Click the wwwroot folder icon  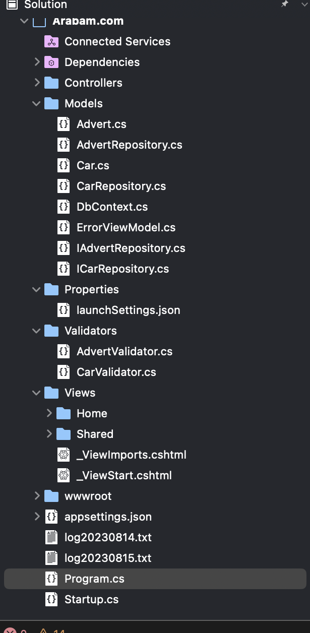[51, 496]
